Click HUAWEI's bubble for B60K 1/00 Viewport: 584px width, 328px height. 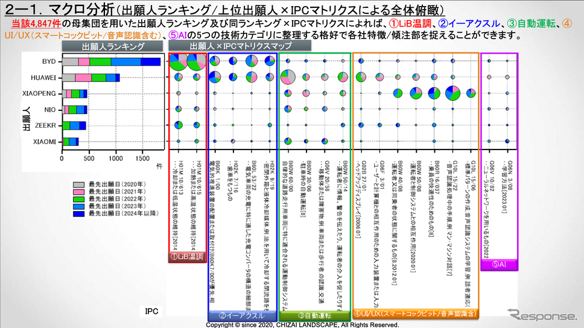pyautogui.click(x=215, y=77)
